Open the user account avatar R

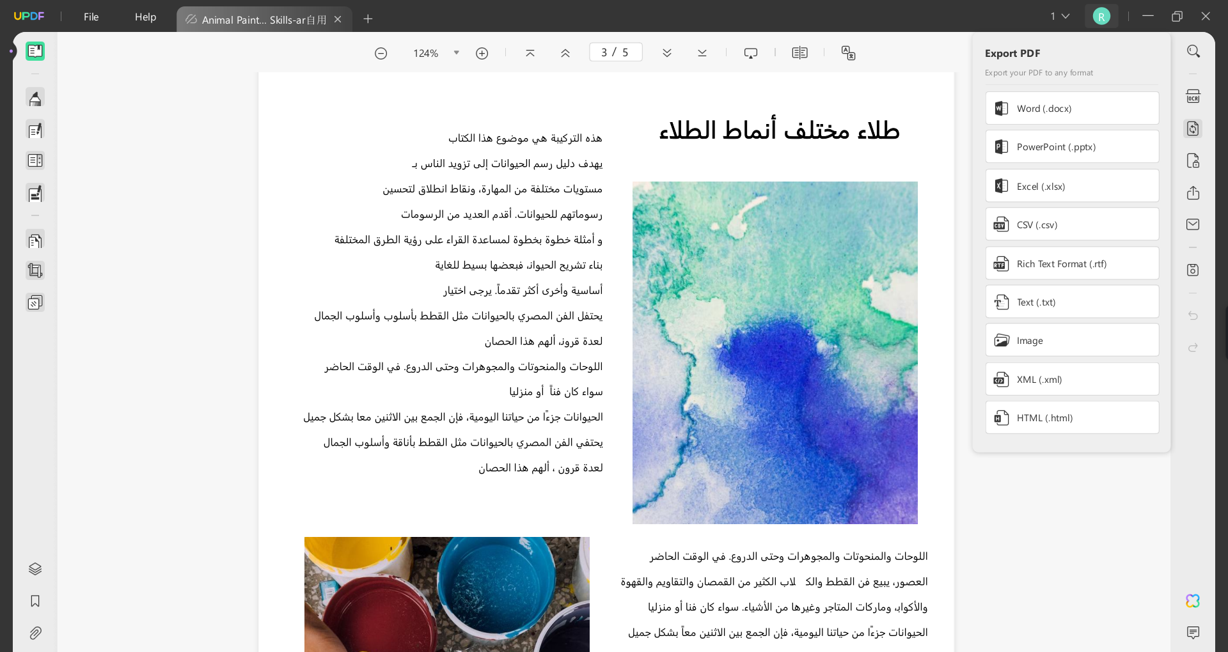[1101, 16]
